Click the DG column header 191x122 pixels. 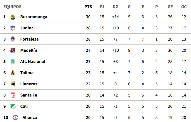click(x=116, y=7)
